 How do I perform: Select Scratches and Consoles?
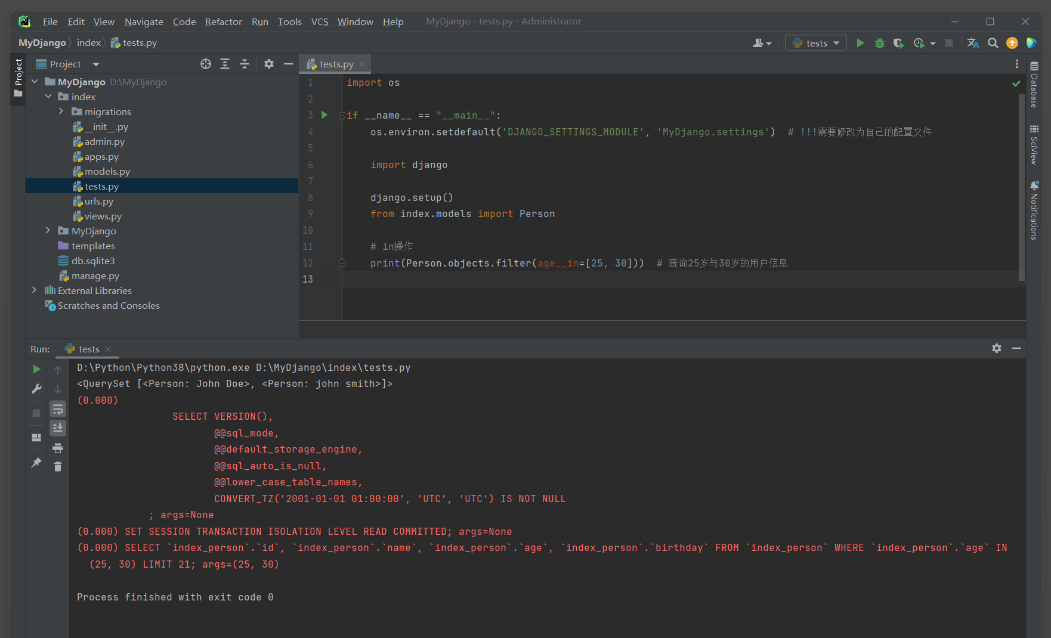tap(109, 305)
